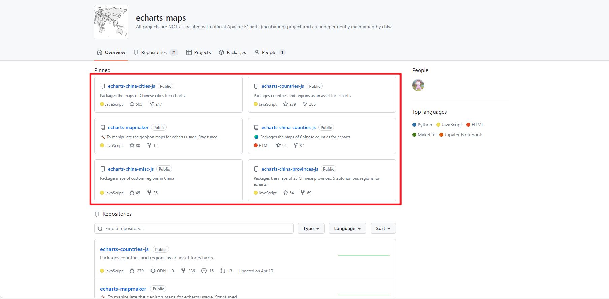The image size is (609, 299).
Task: Open the pinned echarts-china-misc-js repository
Action: (x=131, y=169)
